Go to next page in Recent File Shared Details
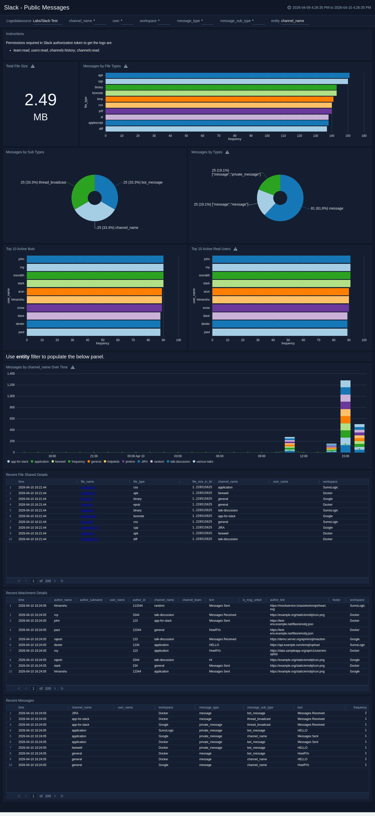 [55, 581]
